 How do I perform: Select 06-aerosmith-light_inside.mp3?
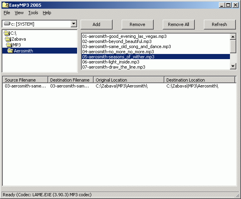(x=156, y=62)
